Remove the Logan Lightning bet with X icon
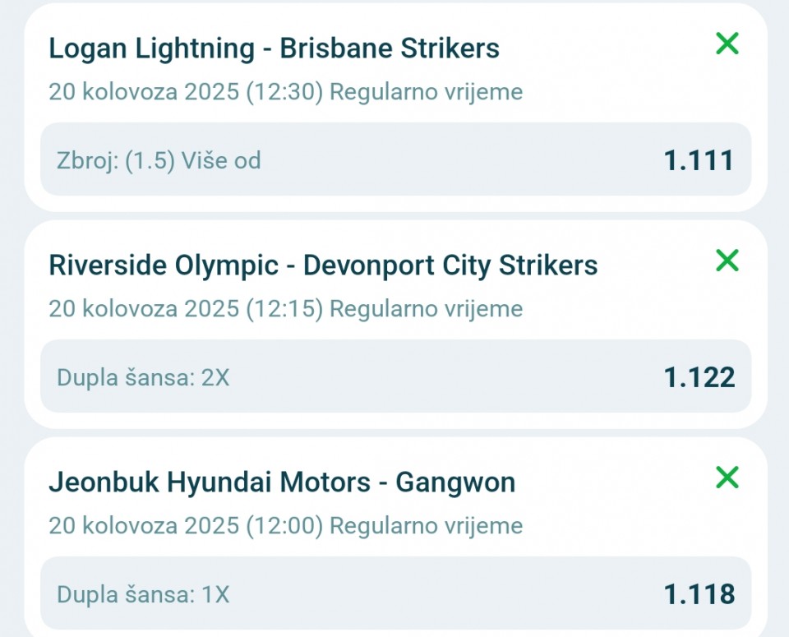The width and height of the screenshot is (789, 637). (727, 44)
